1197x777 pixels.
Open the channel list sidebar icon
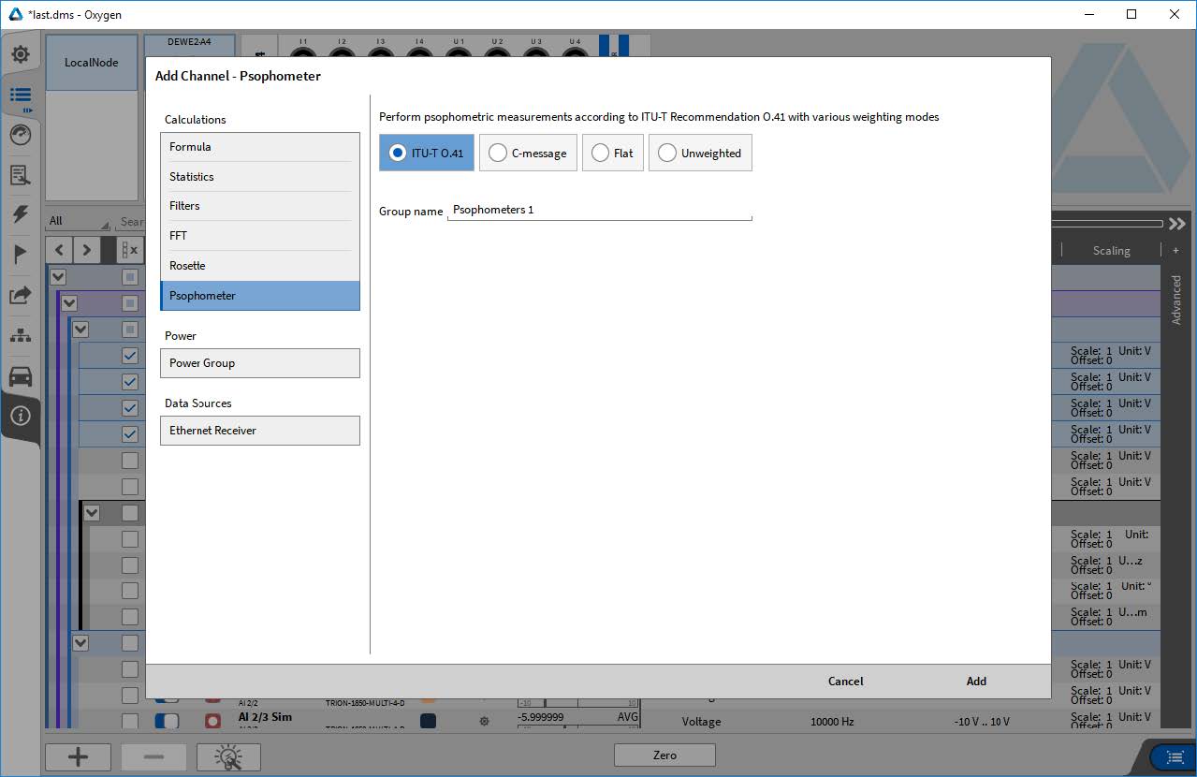(x=21, y=95)
